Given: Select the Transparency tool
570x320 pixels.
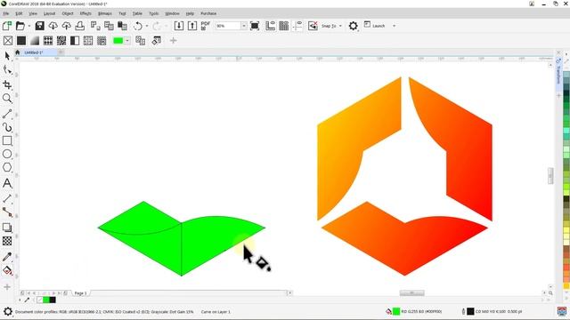Looking at the screenshot, I should pos(7,241).
